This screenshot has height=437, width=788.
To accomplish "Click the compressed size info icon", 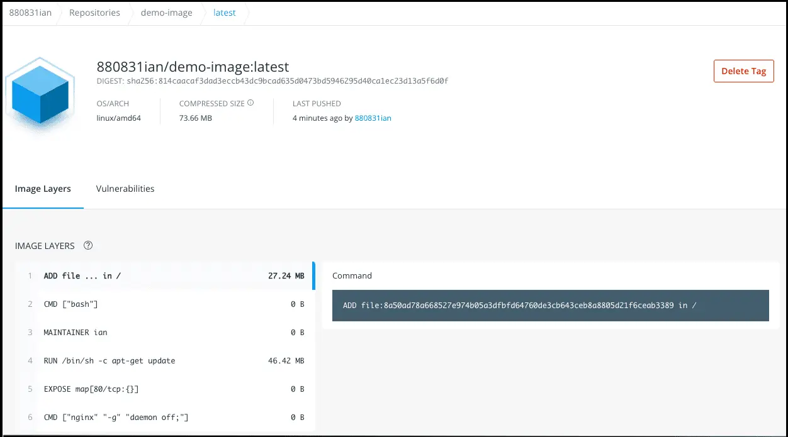I will (250, 103).
